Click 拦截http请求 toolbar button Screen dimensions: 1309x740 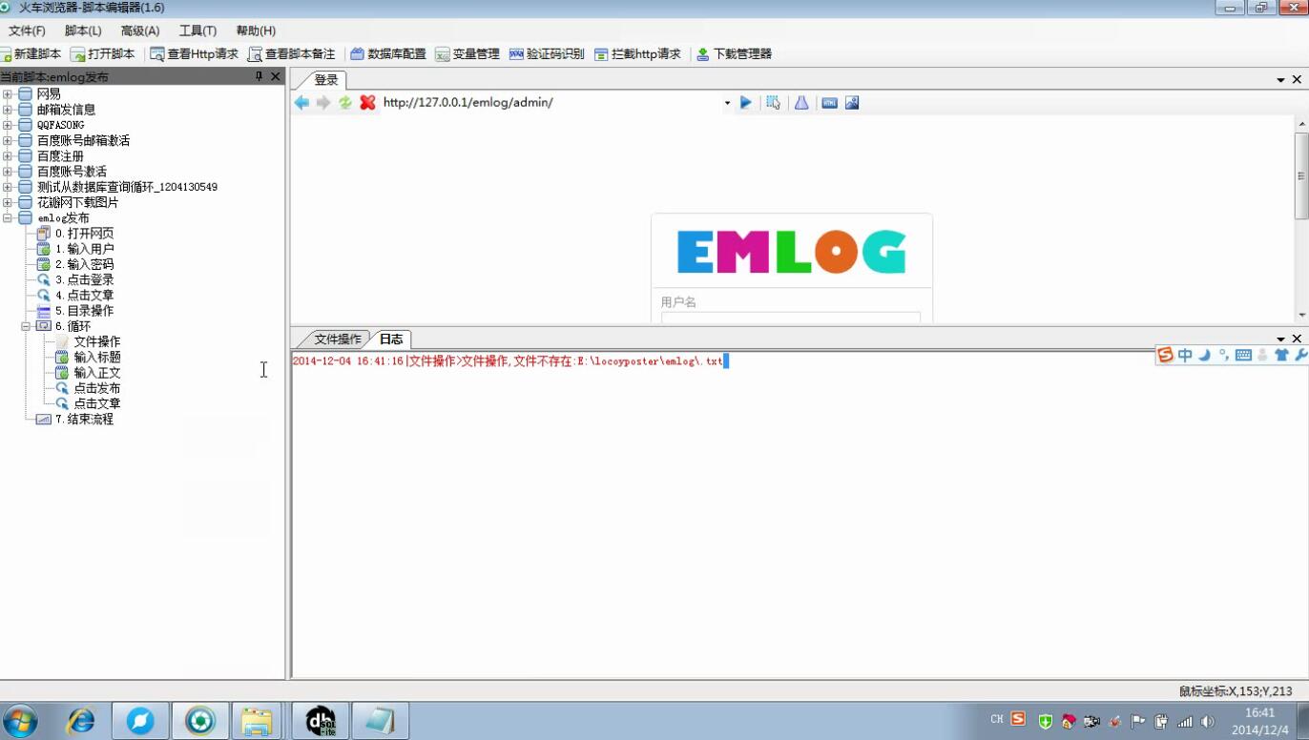click(x=637, y=54)
